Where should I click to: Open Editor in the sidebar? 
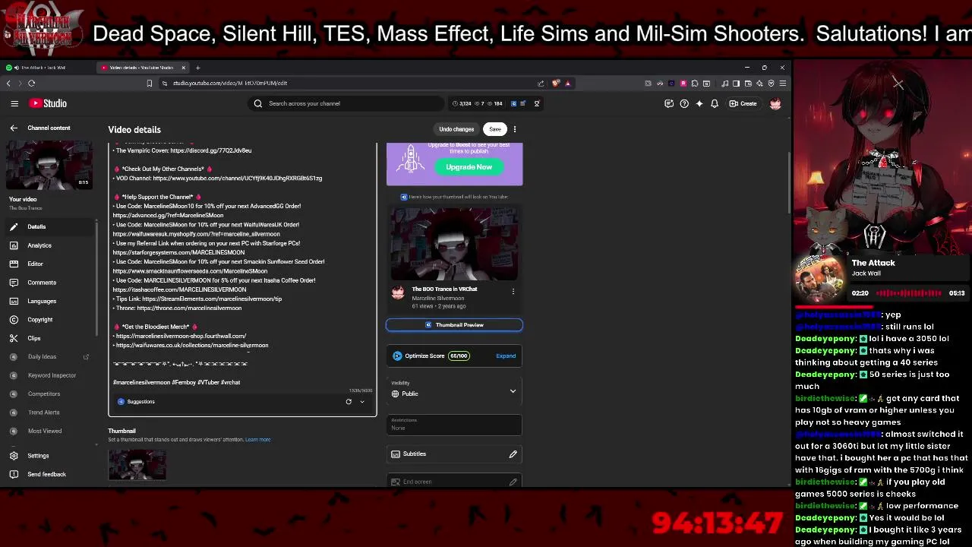tap(49, 264)
